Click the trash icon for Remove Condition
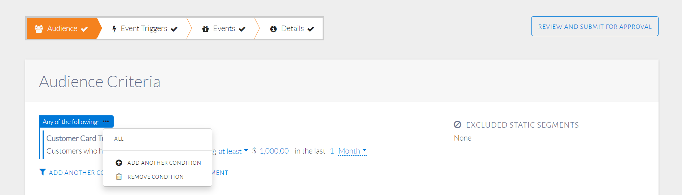This screenshot has height=195, width=682. click(119, 177)
